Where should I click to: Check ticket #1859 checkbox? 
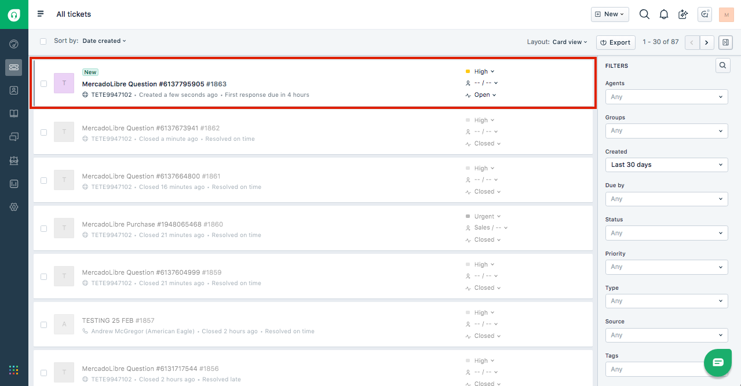[x=43, y=276]
